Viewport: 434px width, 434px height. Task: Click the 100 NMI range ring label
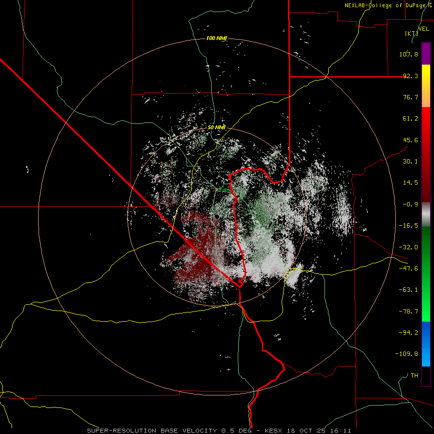point(217,38)
